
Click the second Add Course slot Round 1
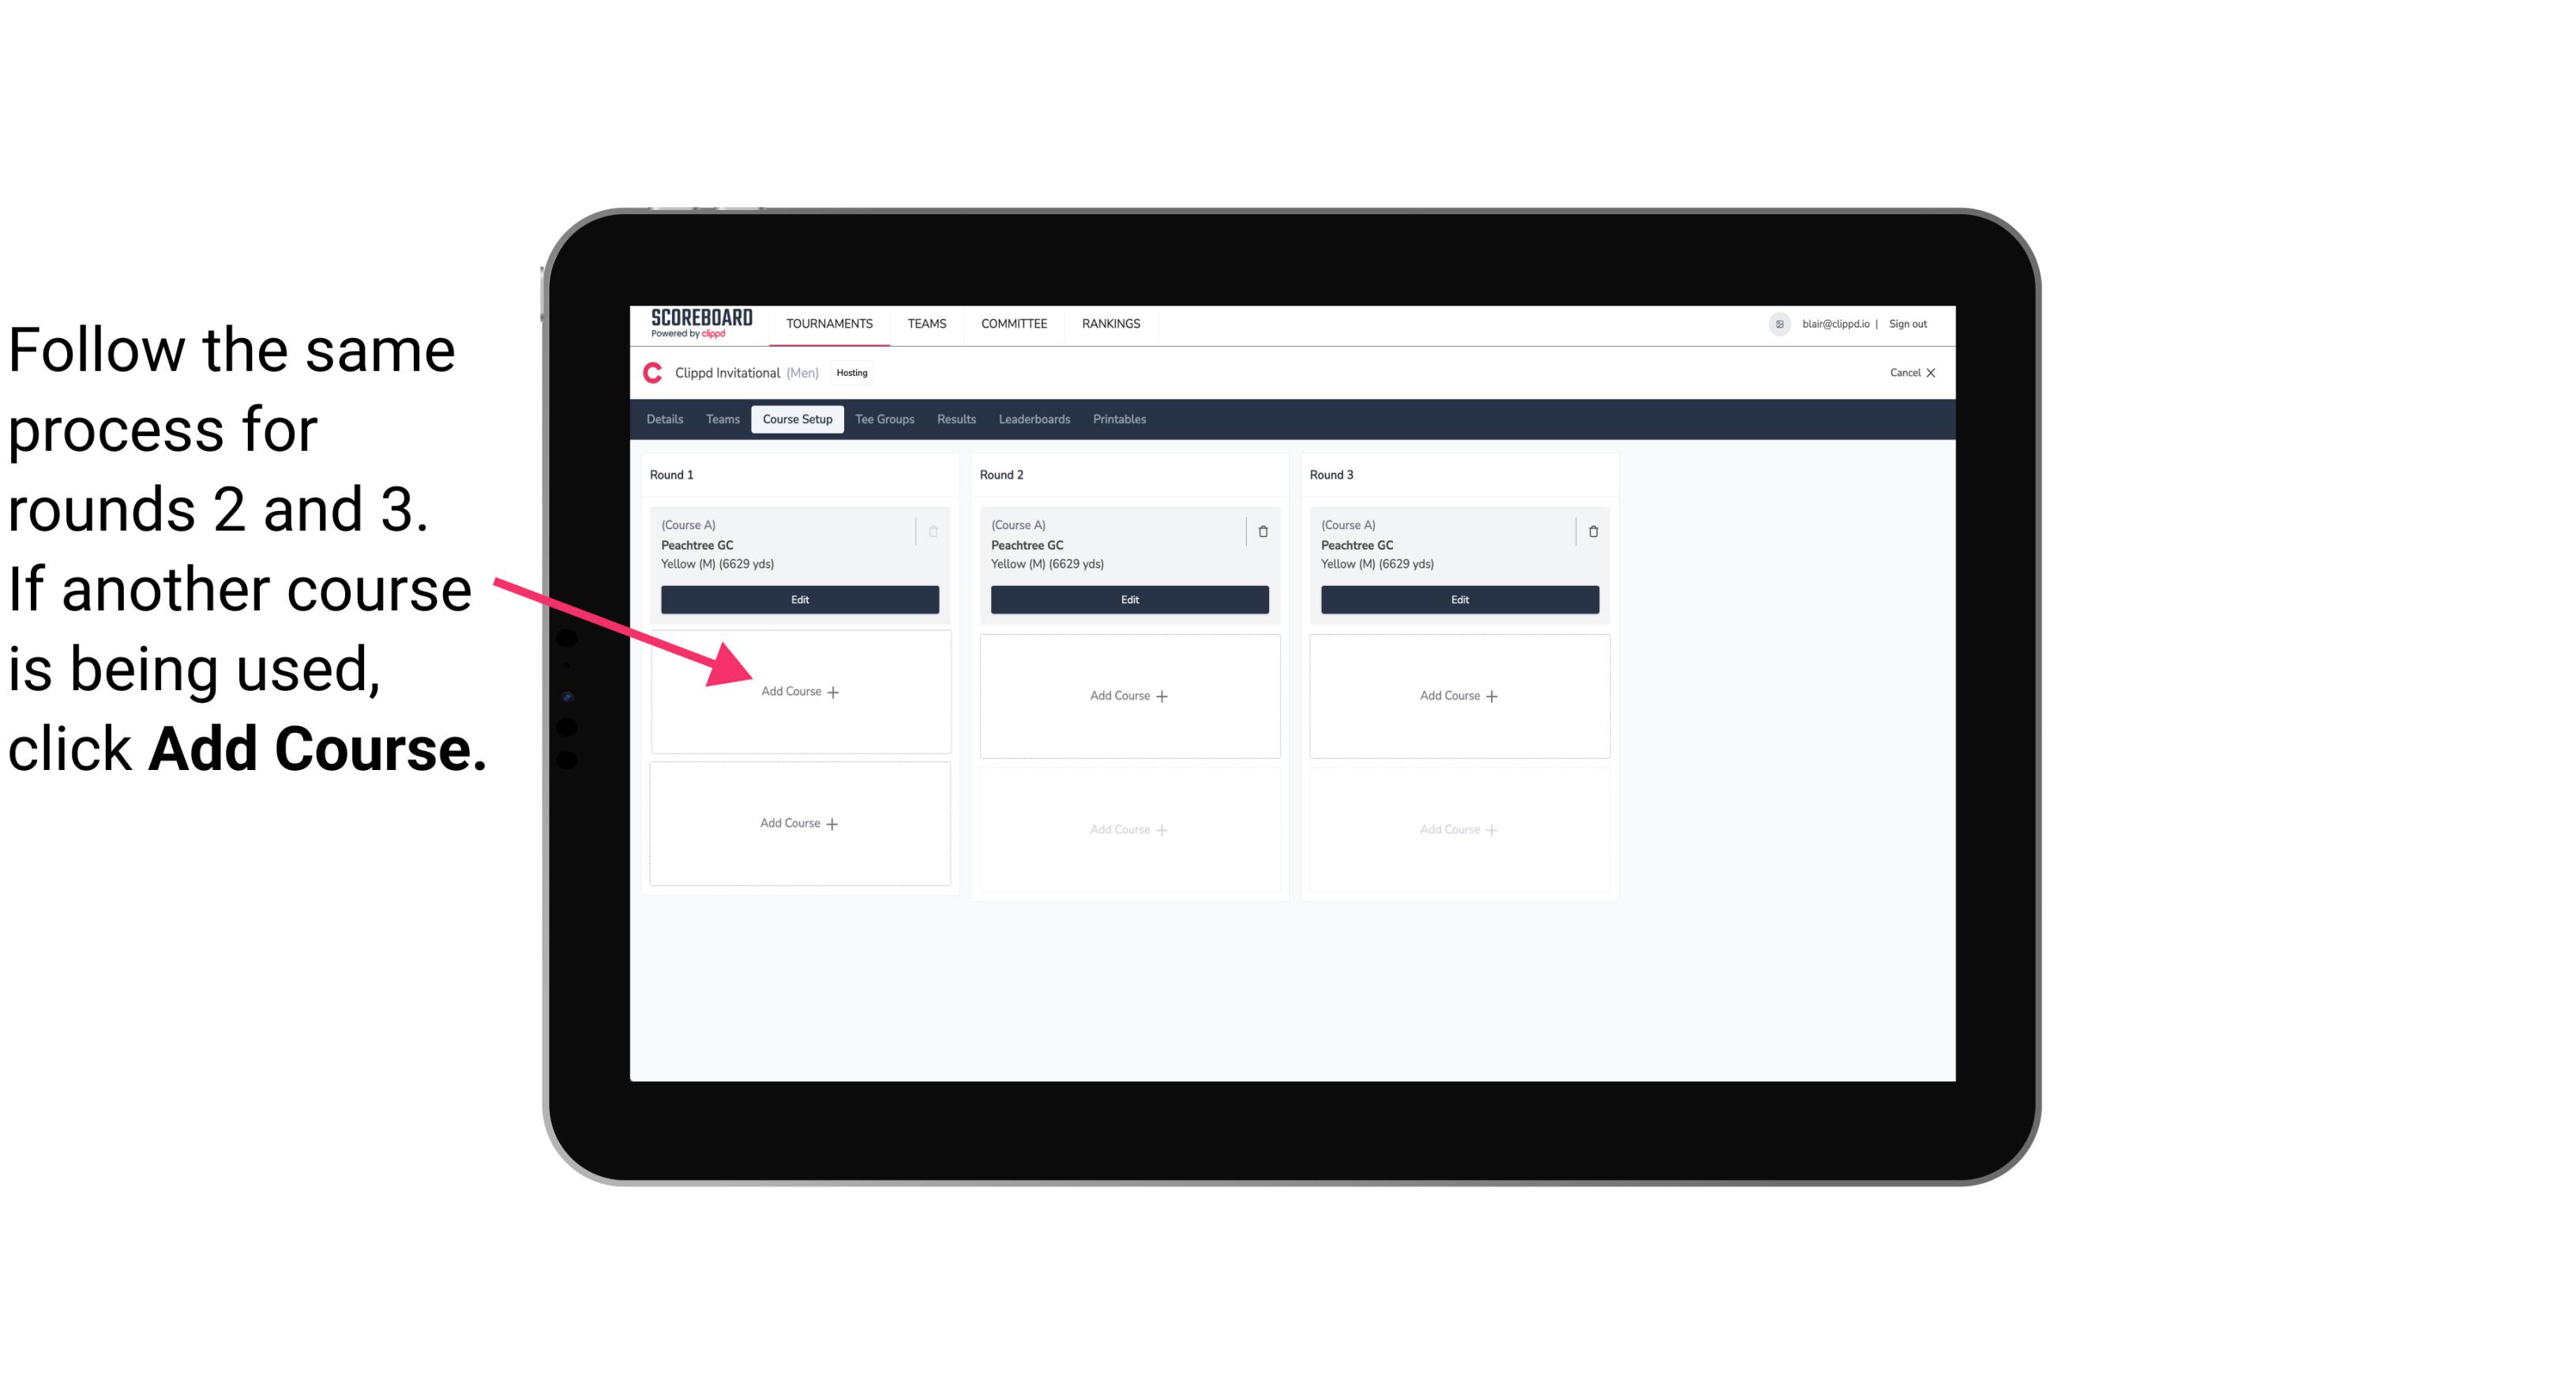[797, 823]
